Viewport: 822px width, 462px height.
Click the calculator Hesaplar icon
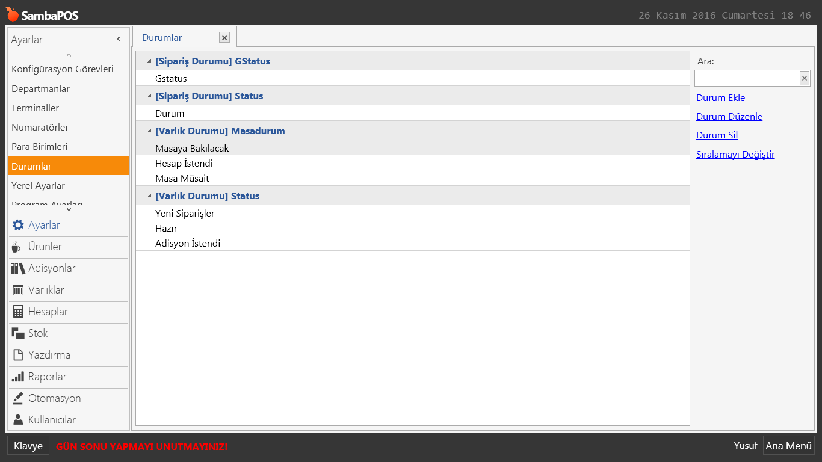(18, 312)
